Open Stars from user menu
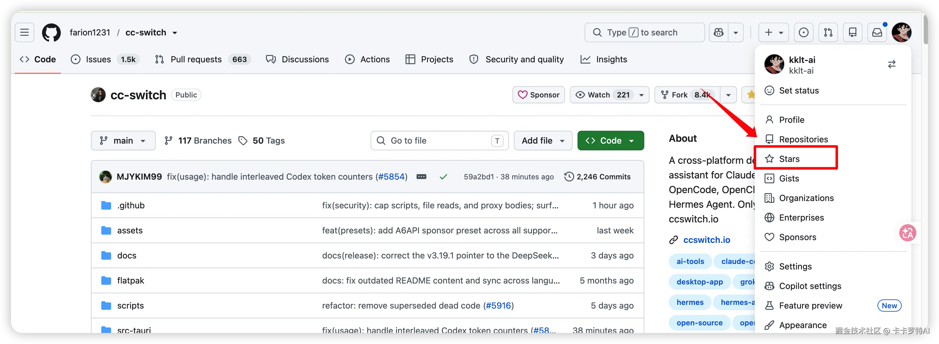This screenshot has width=939, height=344. 832,159
